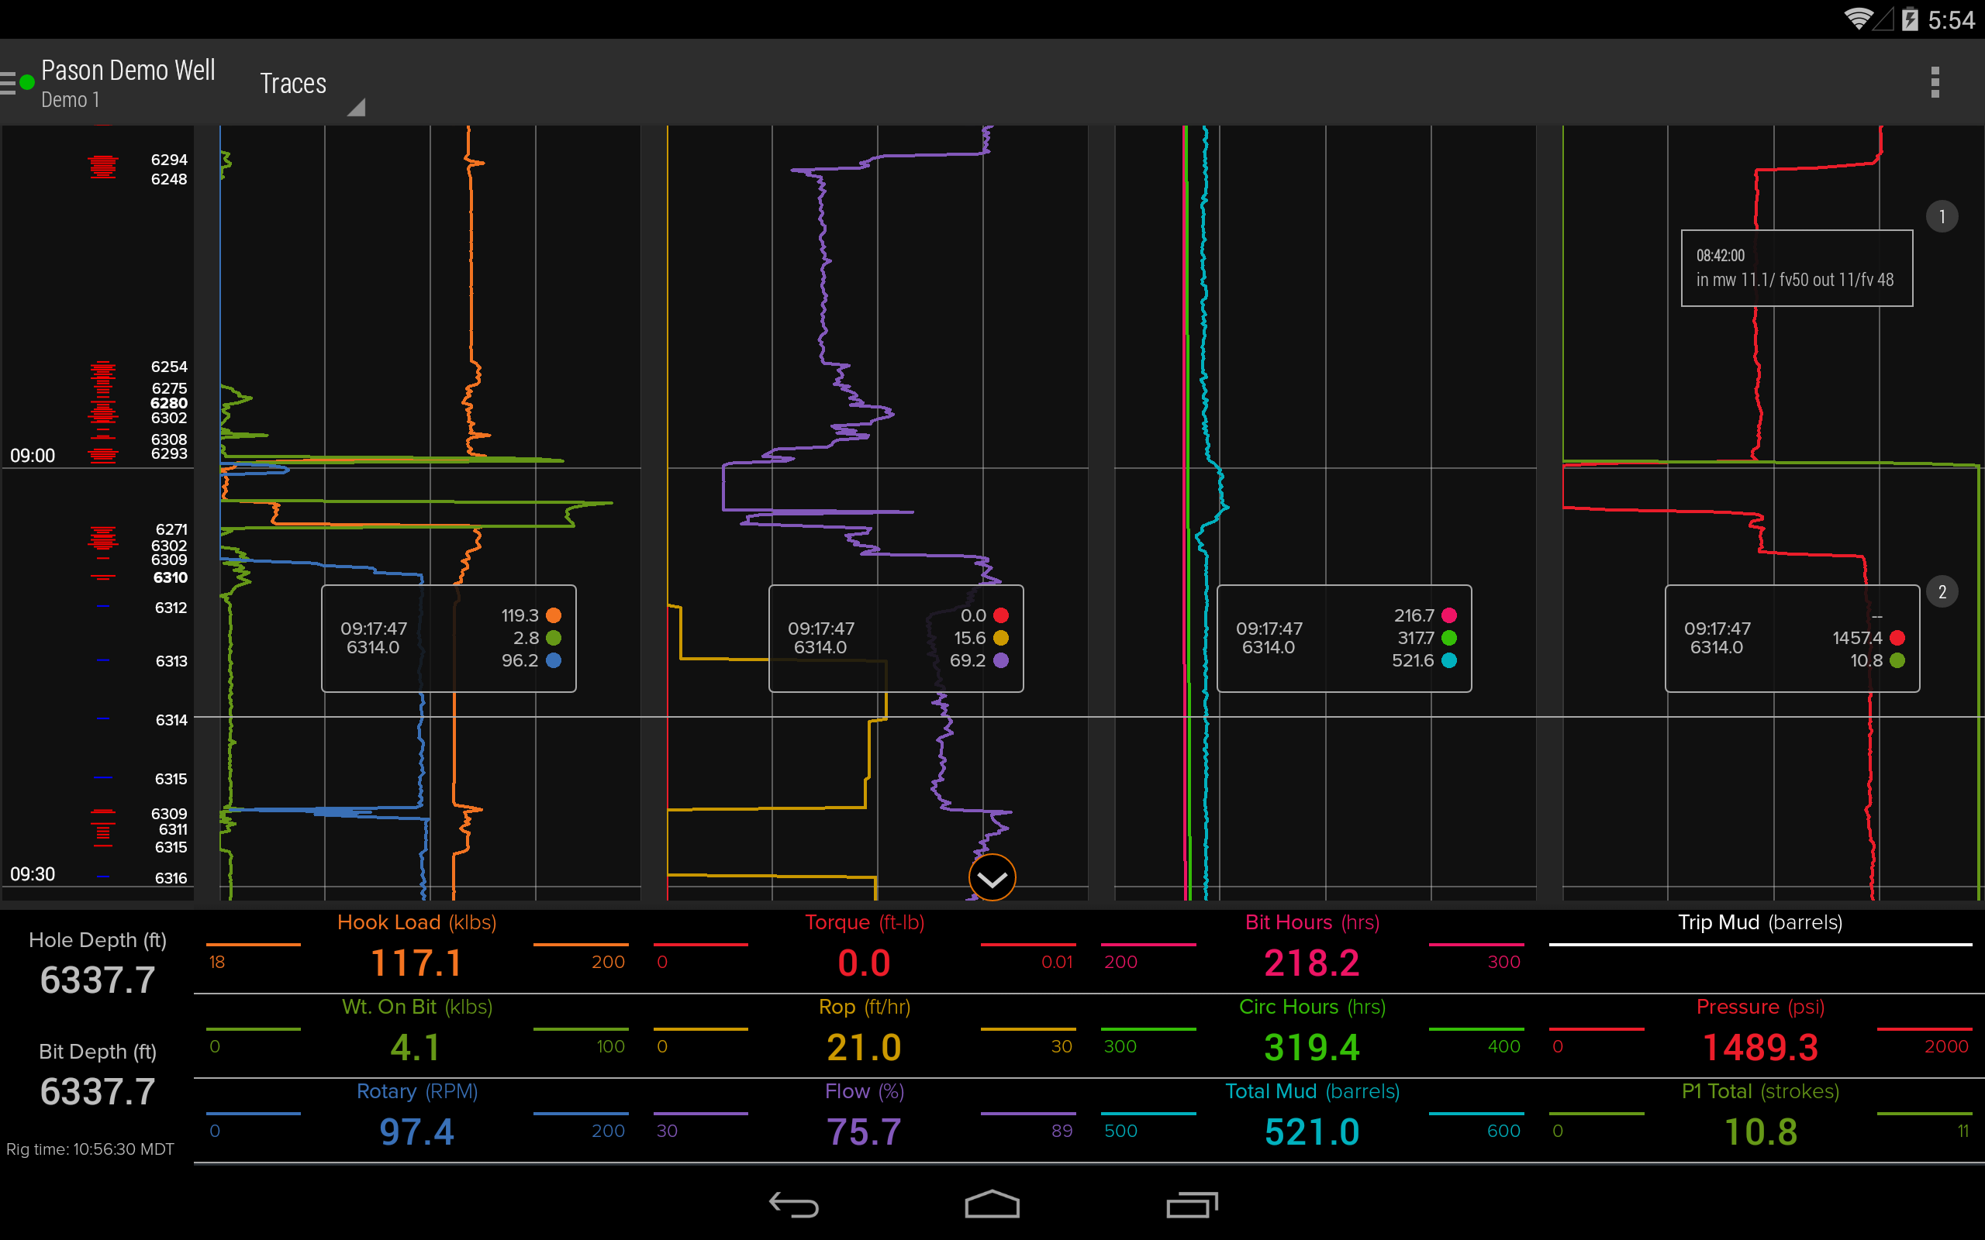Tap the 6280 bold depth label
Screen dimensions: 1985x1240
[169, 403]
